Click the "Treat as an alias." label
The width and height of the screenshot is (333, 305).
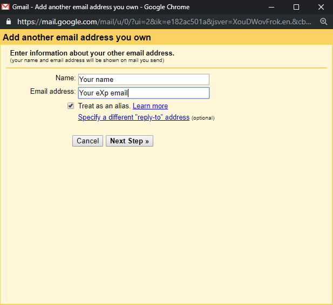point(104,106)
